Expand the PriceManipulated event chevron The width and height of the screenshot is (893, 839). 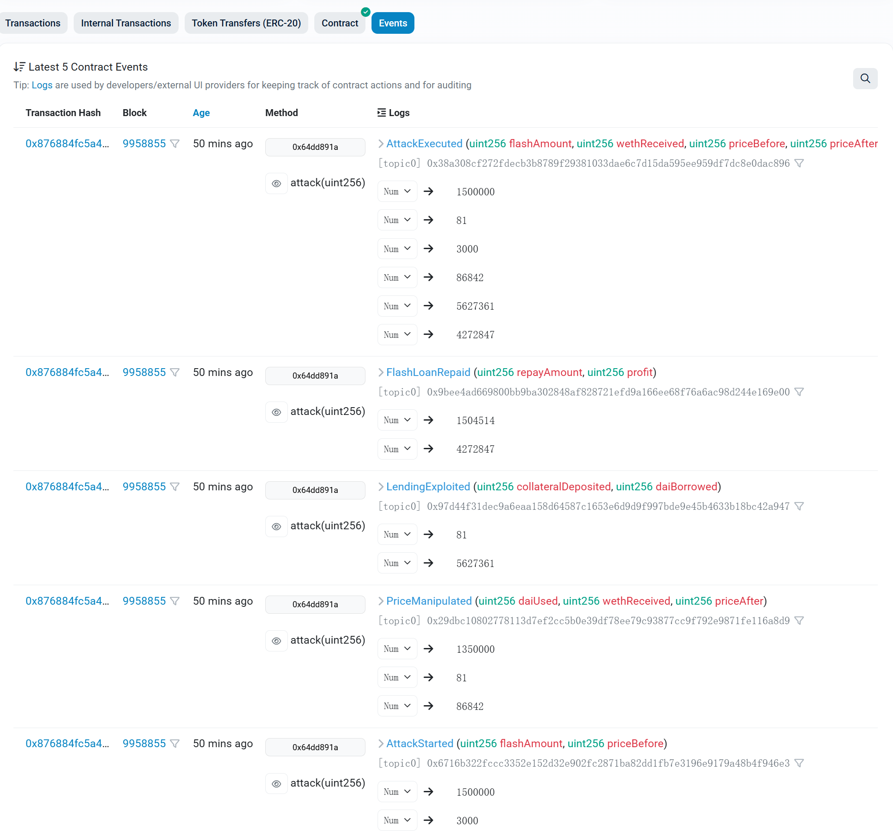pos(381,601)
